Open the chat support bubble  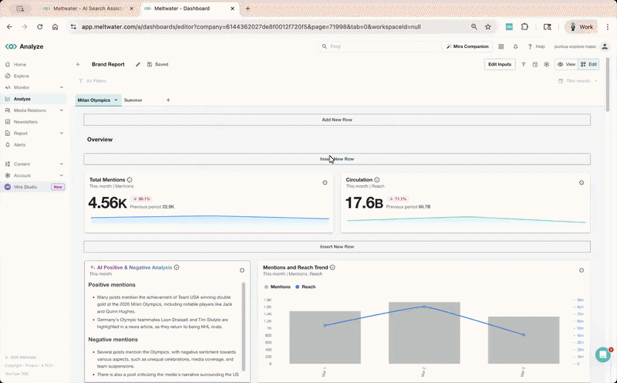pyautogui.click(x=603, y=354)
